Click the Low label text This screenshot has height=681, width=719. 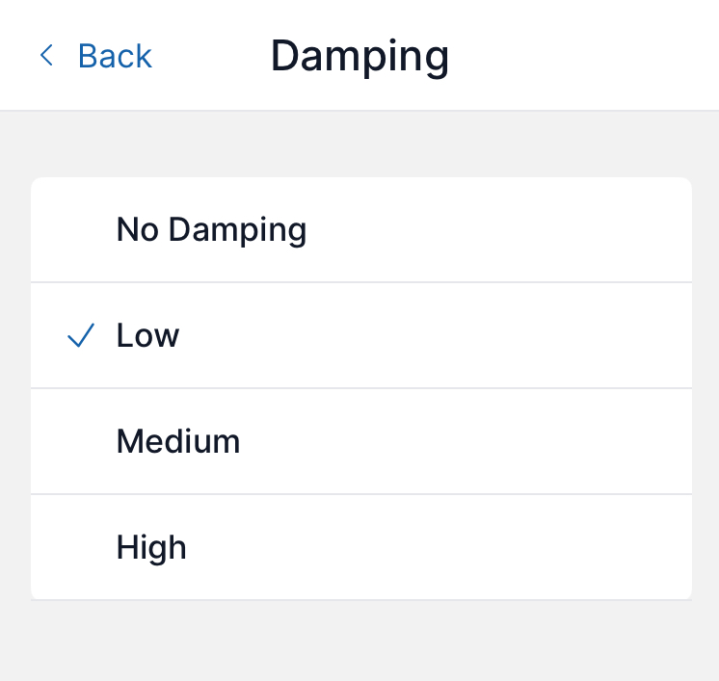(147, 336)
